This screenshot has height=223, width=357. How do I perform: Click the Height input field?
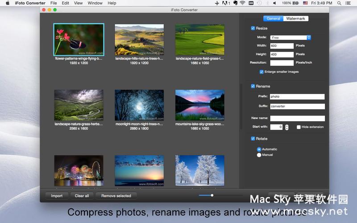point(282,54)
